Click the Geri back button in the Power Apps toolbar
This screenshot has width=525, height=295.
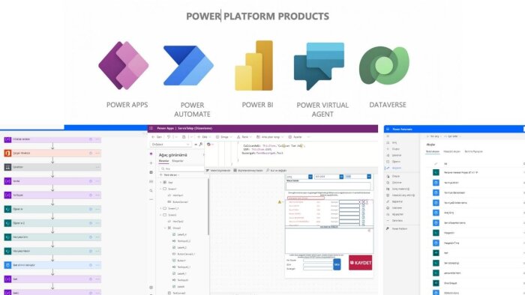pyautogui.click(x=157, y=137)
